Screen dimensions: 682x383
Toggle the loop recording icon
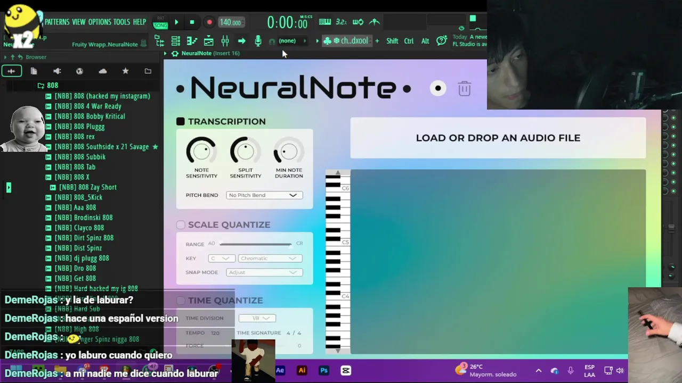click(x=358, y=22)
